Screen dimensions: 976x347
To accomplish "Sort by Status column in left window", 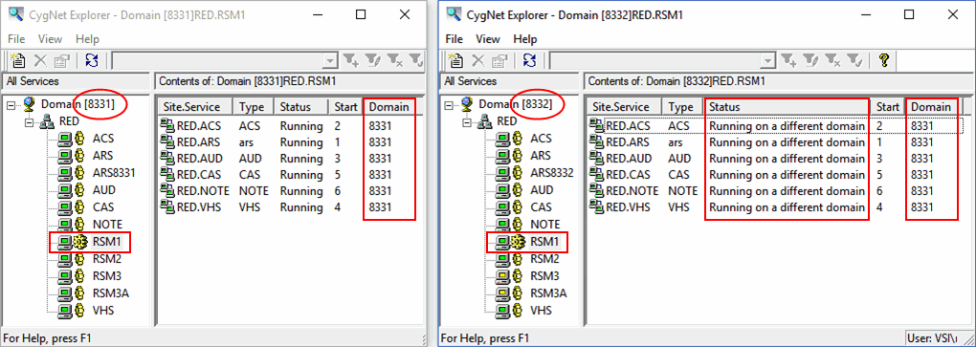I will (x=301, y=107).
